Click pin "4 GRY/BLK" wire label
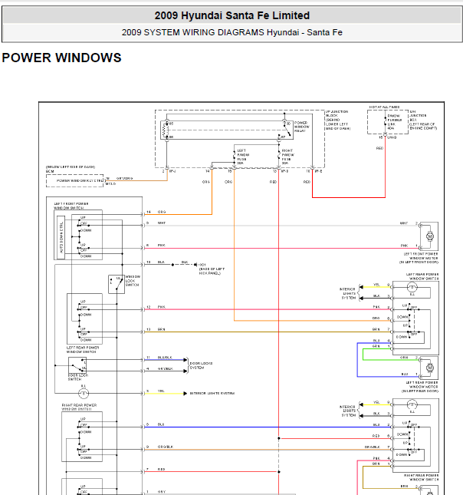Viewport: 463px width, 495px height. pos(159,368)
